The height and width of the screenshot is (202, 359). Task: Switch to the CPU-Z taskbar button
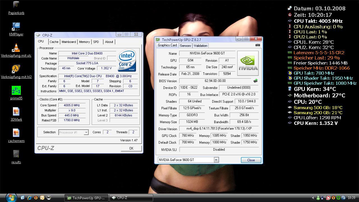click(131, 198)
